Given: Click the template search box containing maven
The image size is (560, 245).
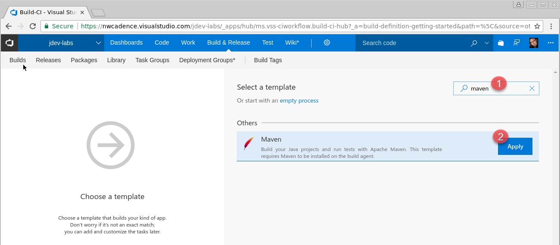Looking at the screenshot, I should pos(496,88).
